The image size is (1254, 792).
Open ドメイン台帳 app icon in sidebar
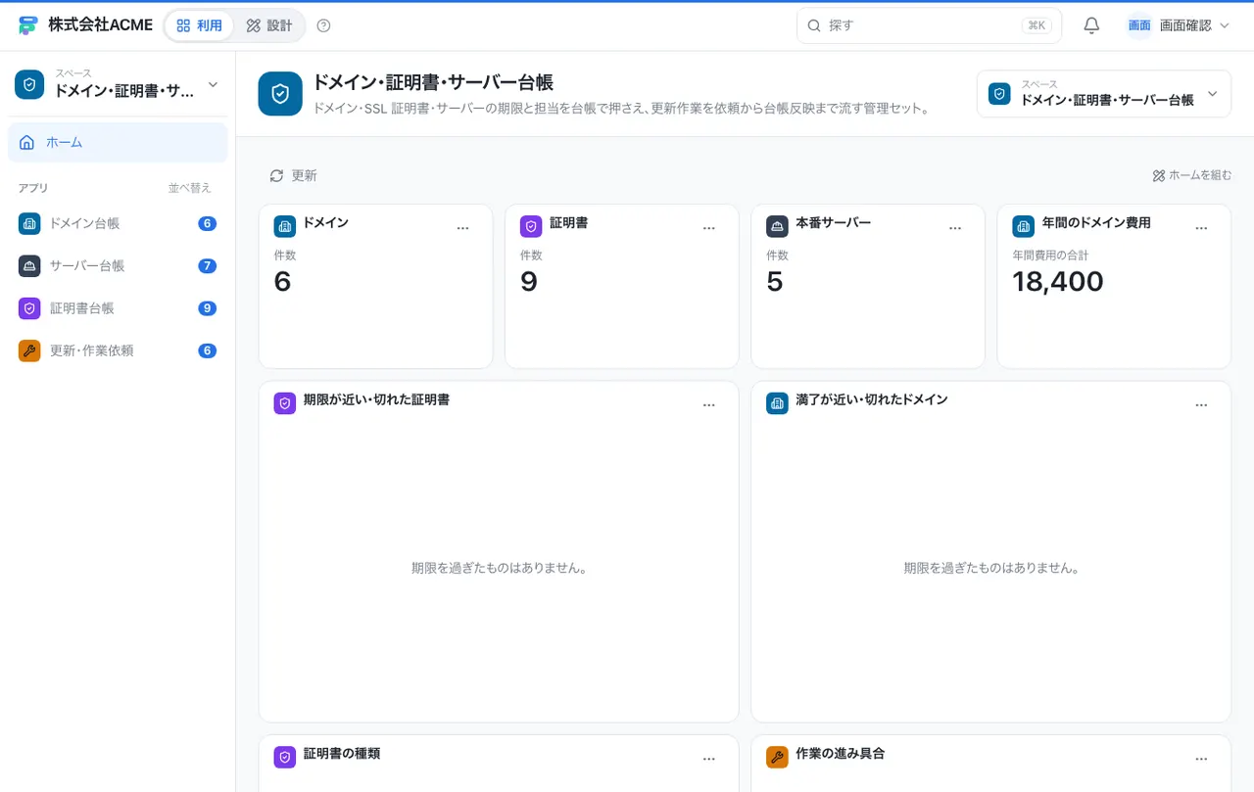tap(29, 223)
